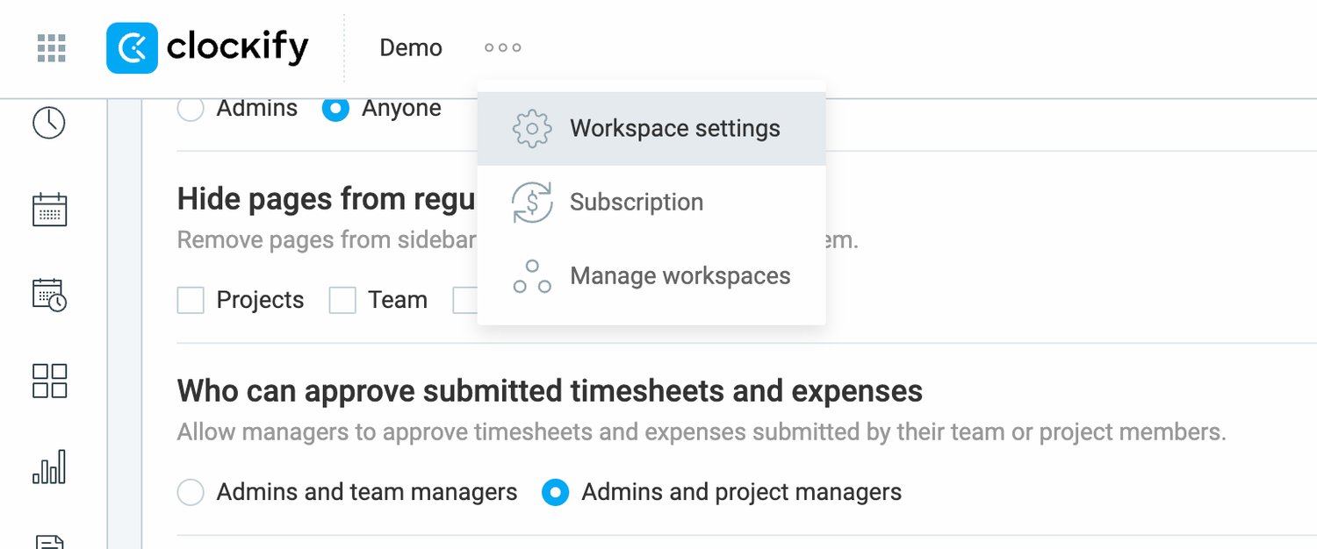
Task: Open the Time Tracker clock sidebar icon
Action: (x=49, y=123)
